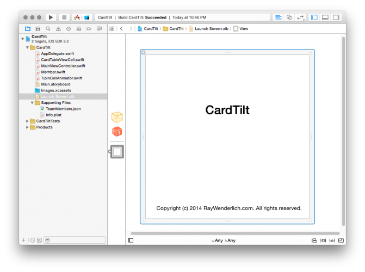
Task: Select the First Responder red cube
Action: (x=117, y=132)
